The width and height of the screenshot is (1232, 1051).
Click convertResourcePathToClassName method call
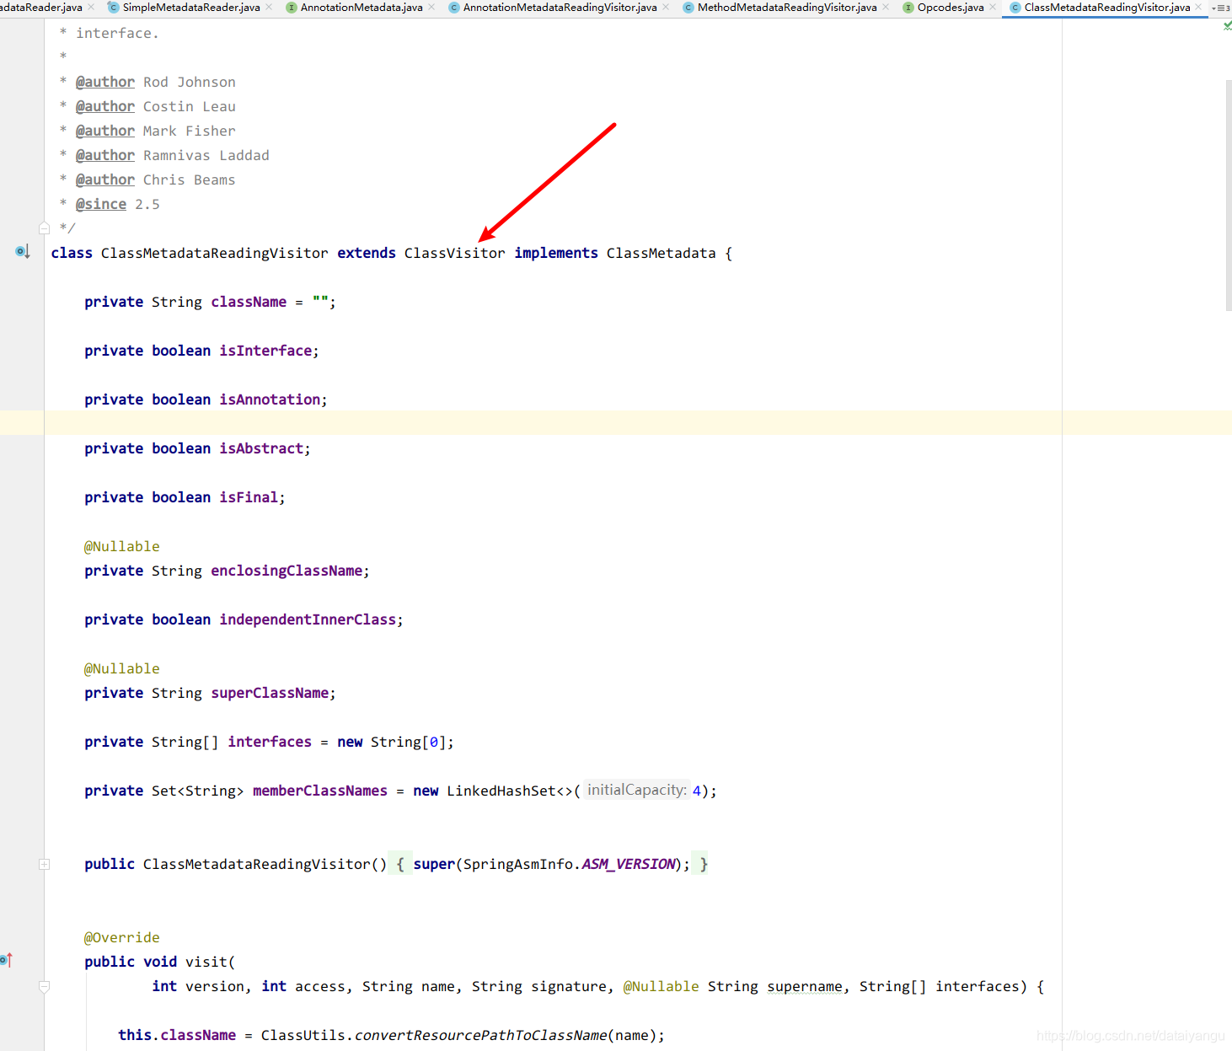[480, 1035]
